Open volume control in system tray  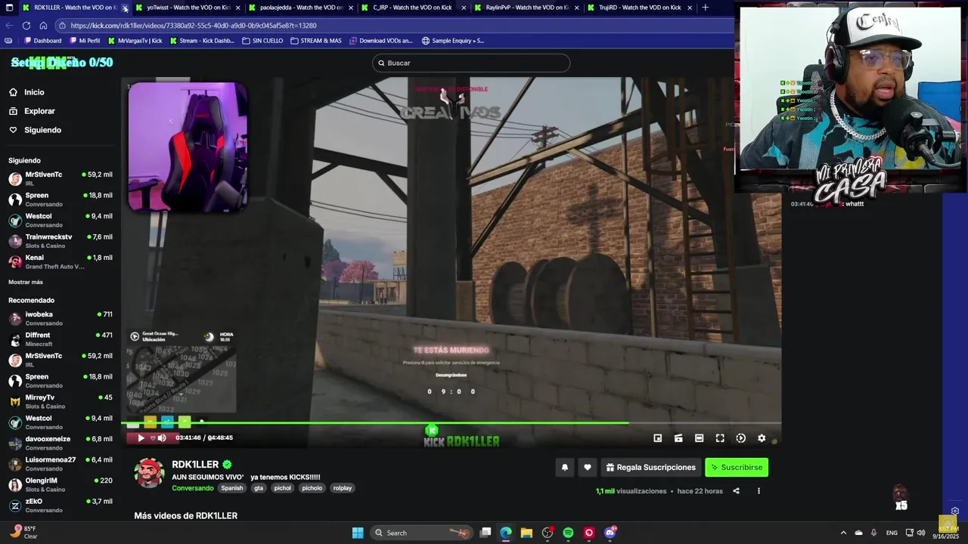(x=921, y=533)
